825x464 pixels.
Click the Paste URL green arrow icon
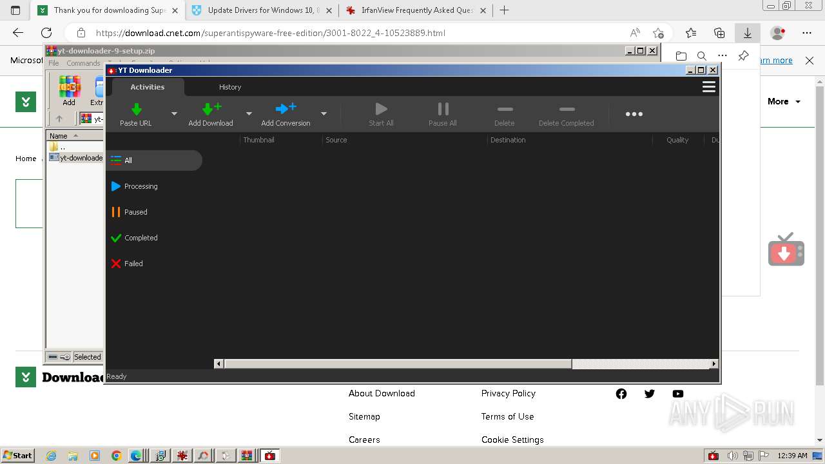[x=136, y=109]
